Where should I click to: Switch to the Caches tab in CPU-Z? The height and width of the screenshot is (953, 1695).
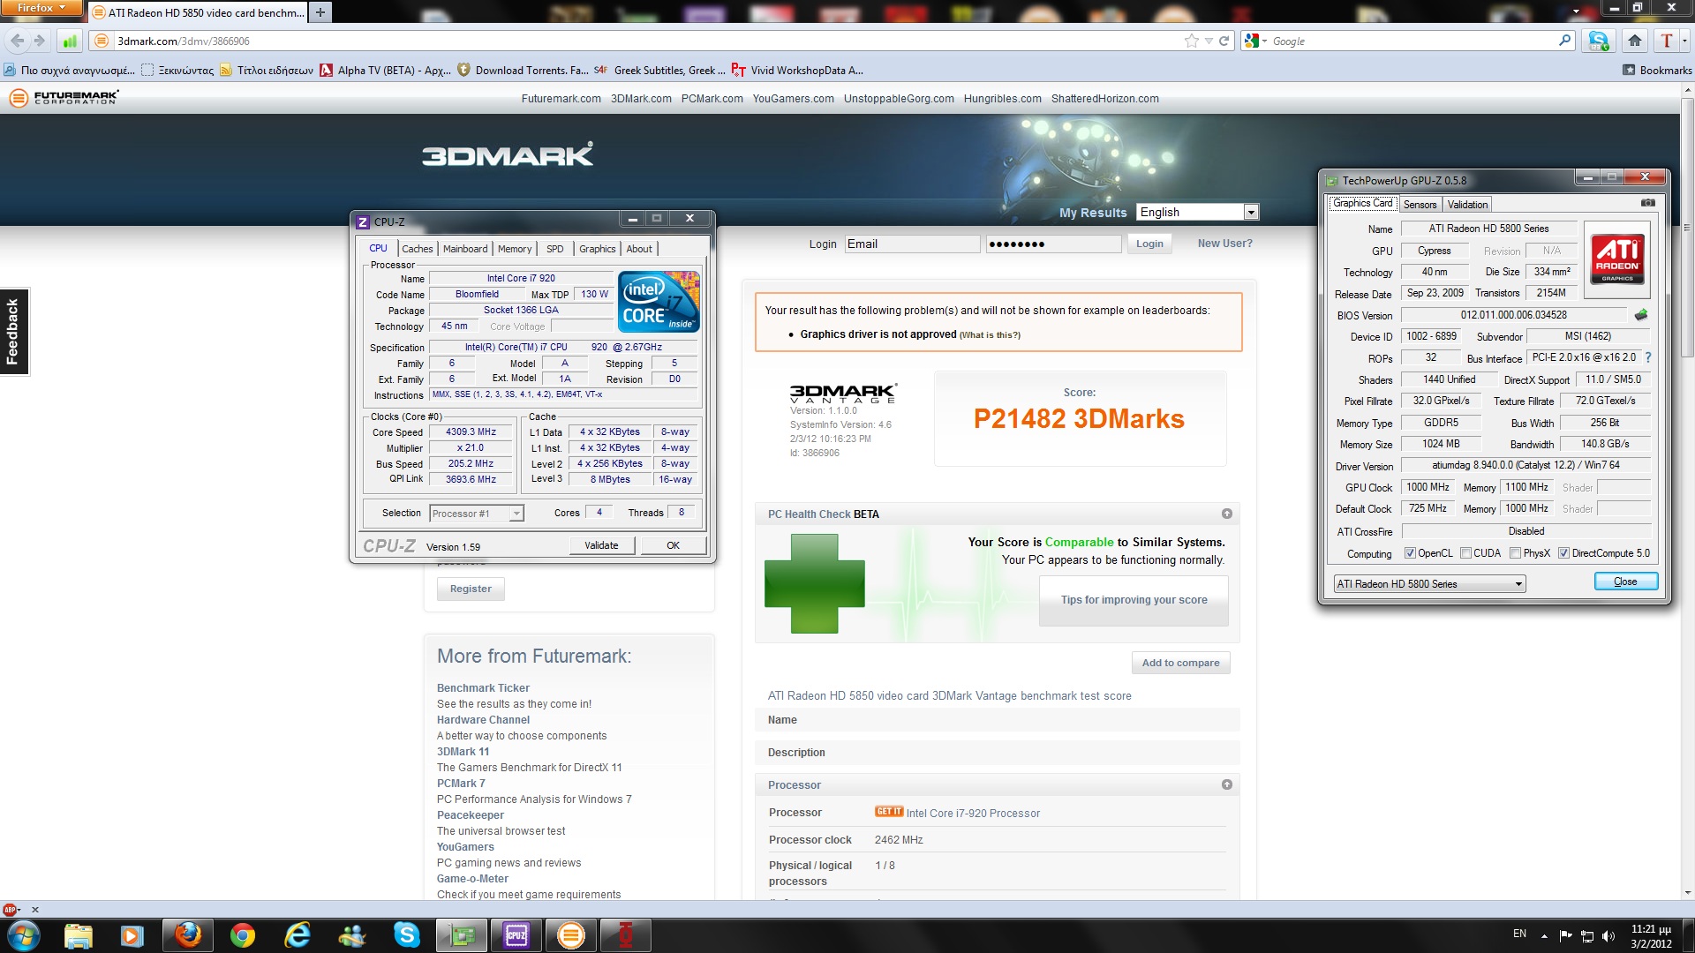click(x=418, y=249)
